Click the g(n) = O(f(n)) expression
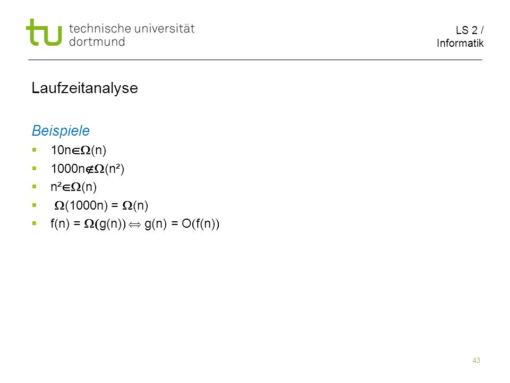 [182, 224]
